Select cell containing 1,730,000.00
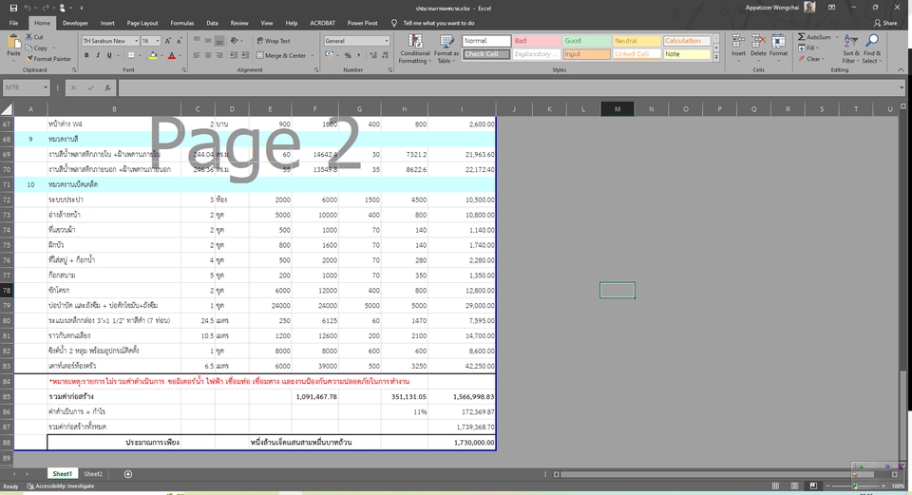The image size is (912, 495). [462, 442]
